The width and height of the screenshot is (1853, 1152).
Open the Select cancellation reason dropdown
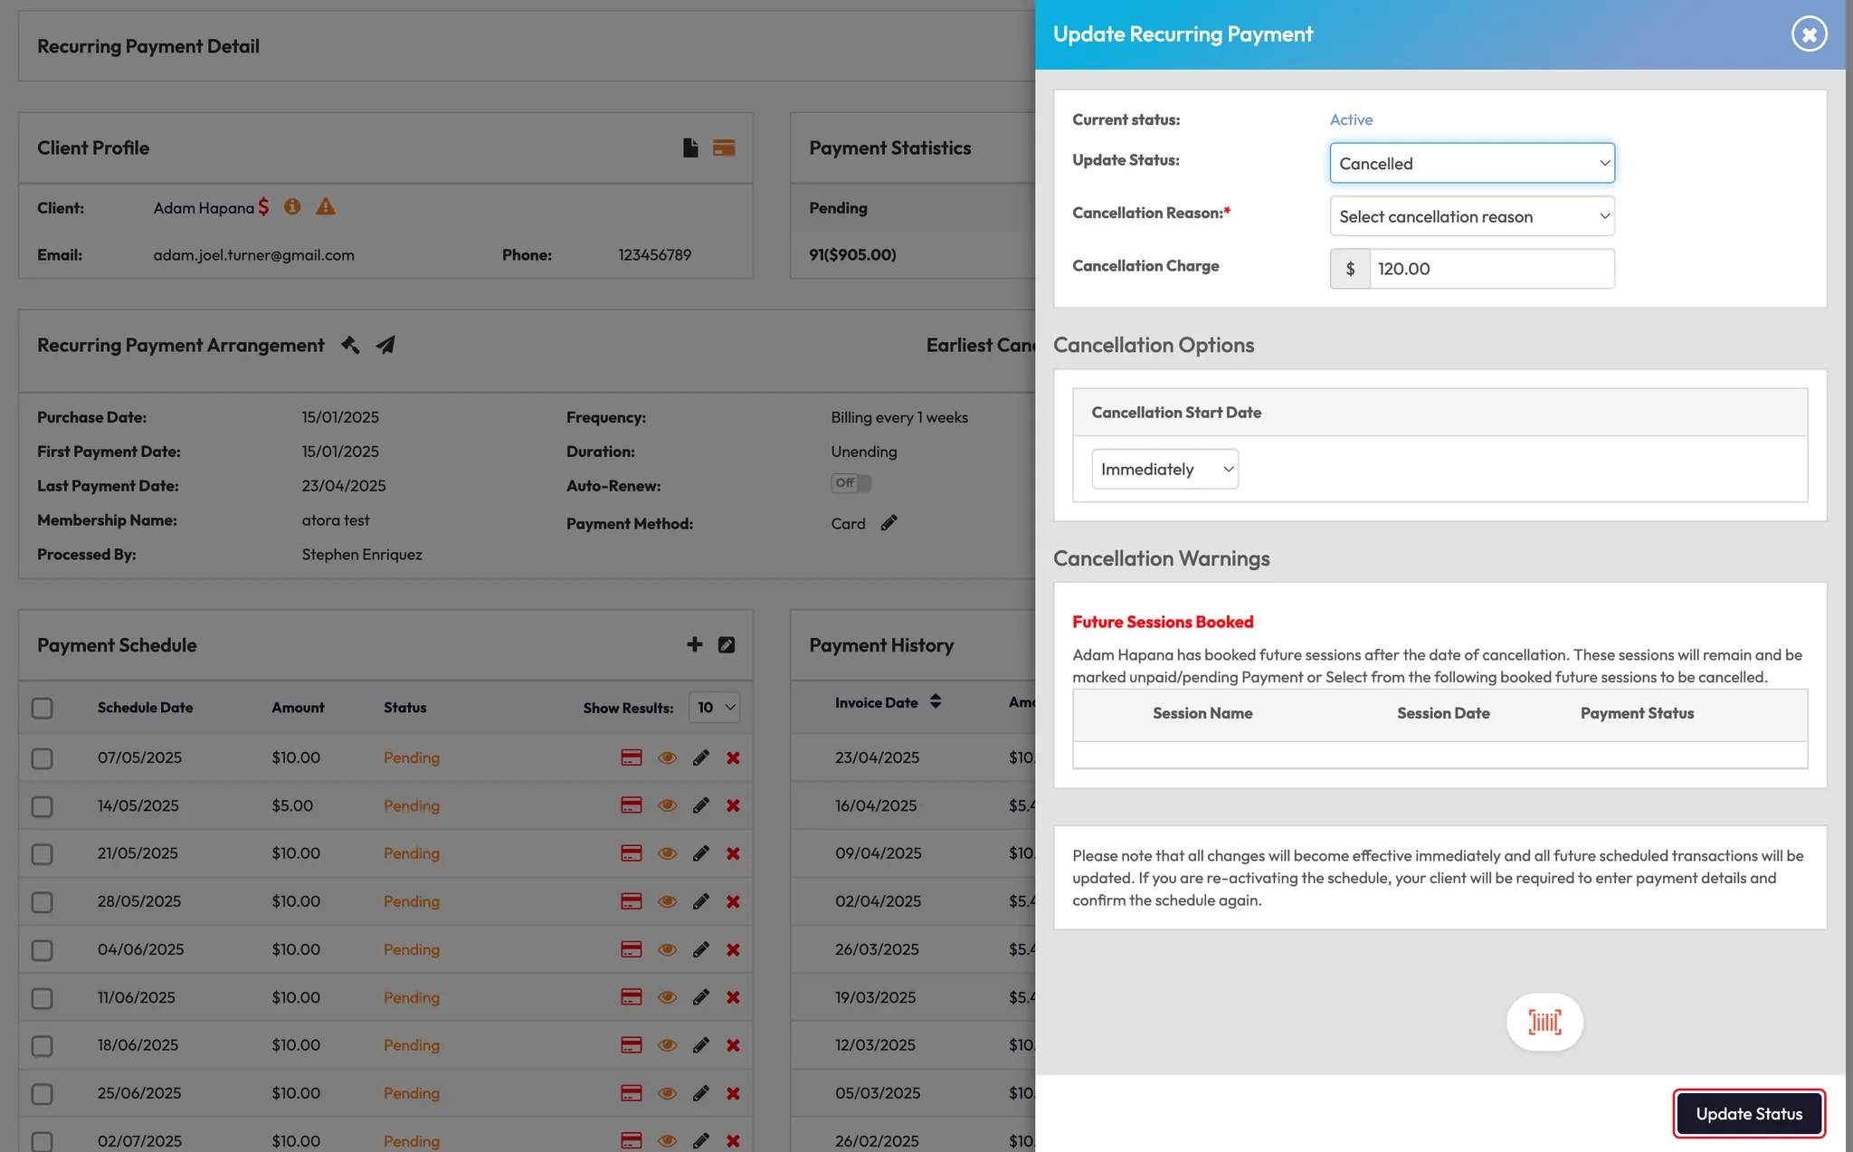click(x=1471, y=216)
